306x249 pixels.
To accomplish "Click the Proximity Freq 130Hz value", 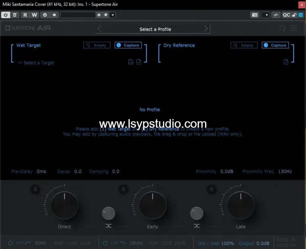I will tap(285, 171).
